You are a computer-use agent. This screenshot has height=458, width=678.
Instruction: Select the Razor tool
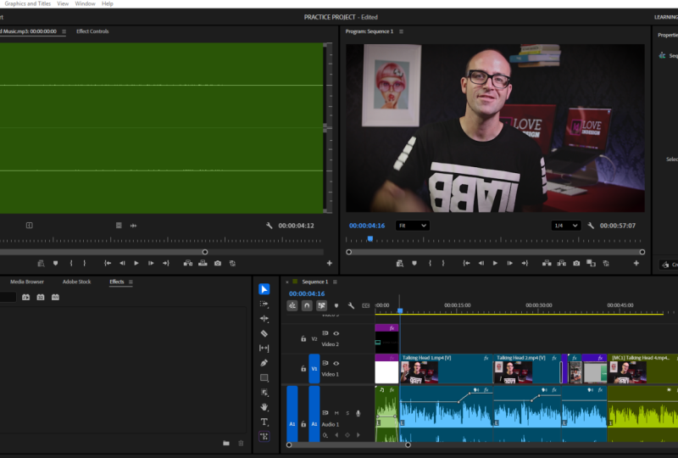click(x=264, y=333)
